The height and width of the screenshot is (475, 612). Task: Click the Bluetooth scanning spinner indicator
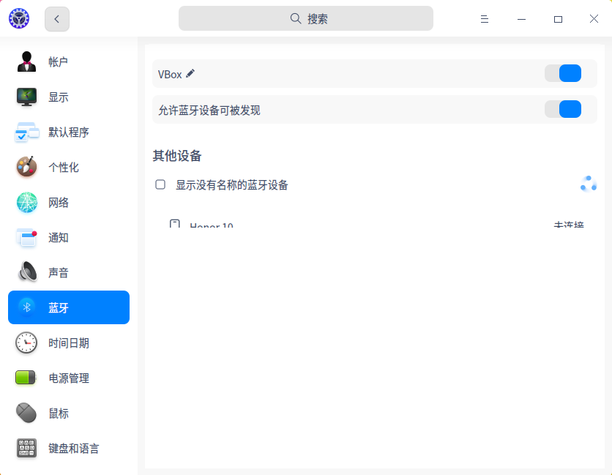coord(588,184)
